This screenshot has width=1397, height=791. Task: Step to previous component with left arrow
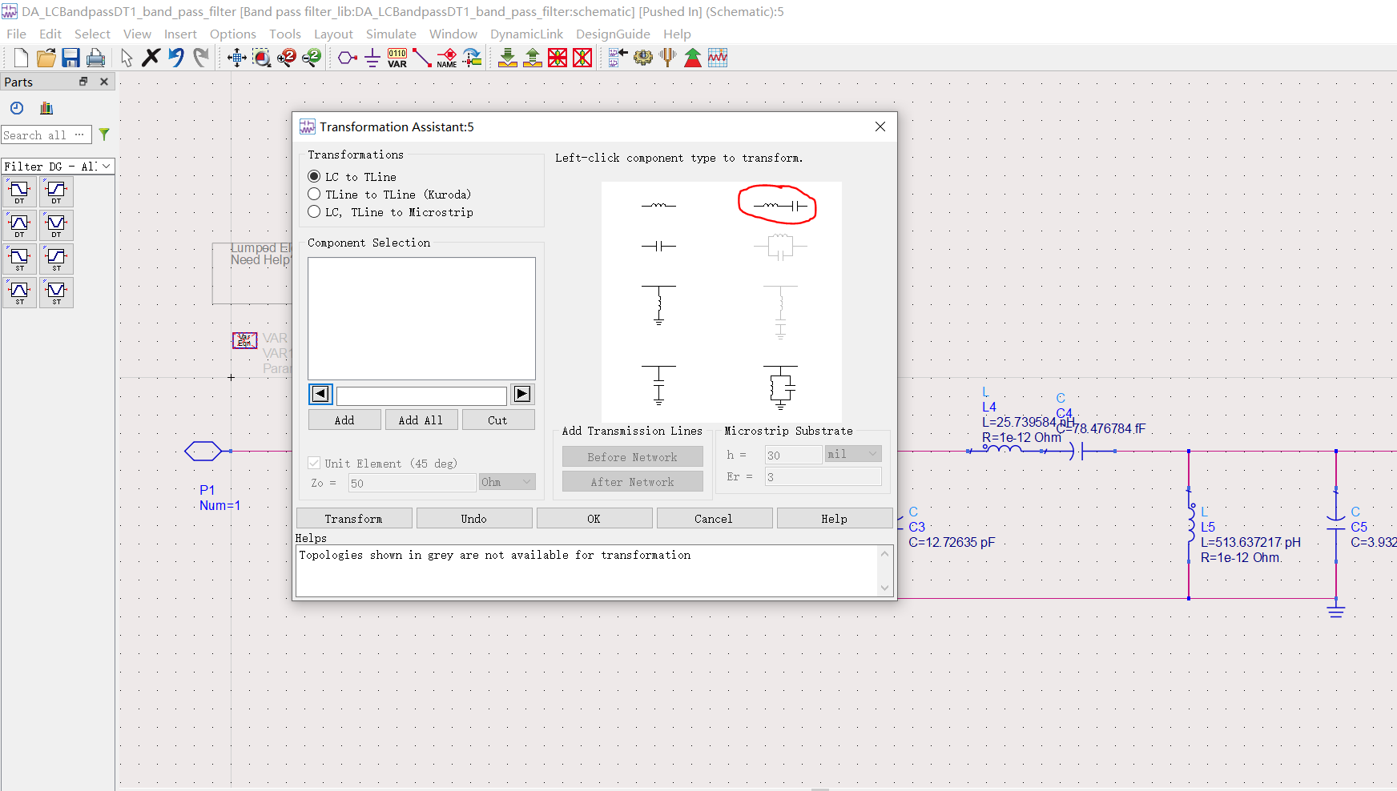click(x=320, y=394)
